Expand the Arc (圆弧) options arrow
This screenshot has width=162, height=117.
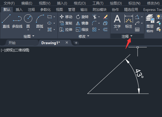40,30
